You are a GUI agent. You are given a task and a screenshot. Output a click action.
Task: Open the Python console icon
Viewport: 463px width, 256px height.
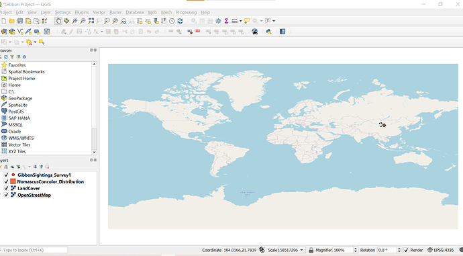click(x=268, y=32)
